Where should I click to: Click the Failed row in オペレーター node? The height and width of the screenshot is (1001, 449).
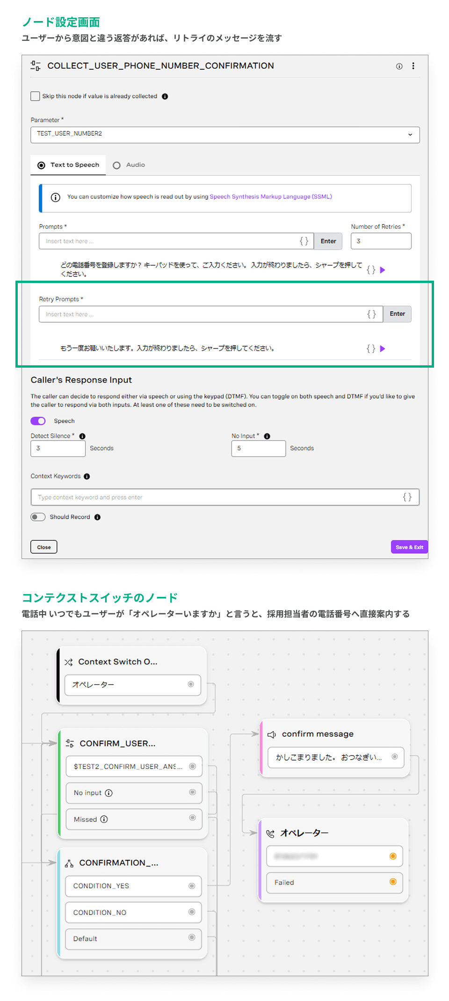point(335,883)
